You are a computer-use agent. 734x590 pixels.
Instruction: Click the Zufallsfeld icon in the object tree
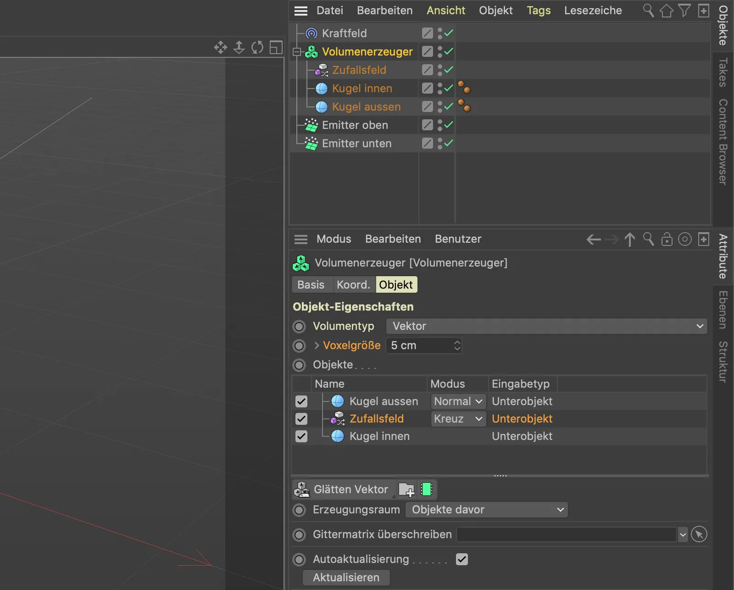(x=321, y=70)
